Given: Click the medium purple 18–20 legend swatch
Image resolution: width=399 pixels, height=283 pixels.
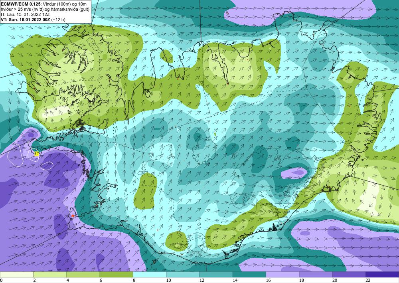Looking at the screenshot, I should click(316, 275).
